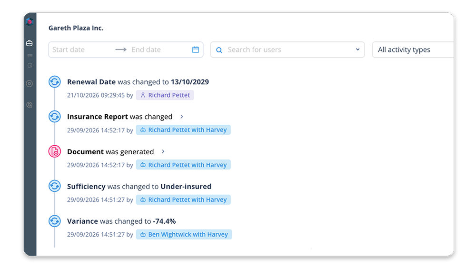
Task: Click Variance was changed to -74.4%
Action: tap(121, 221)
